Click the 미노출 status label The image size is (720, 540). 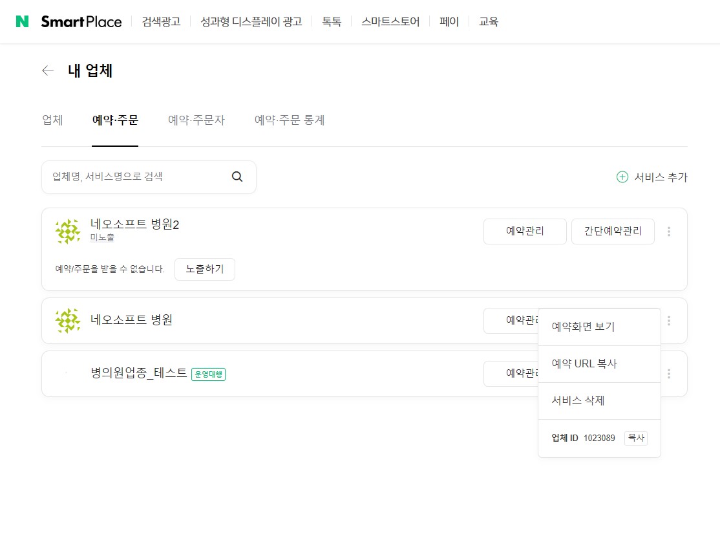tap(102, 237)
